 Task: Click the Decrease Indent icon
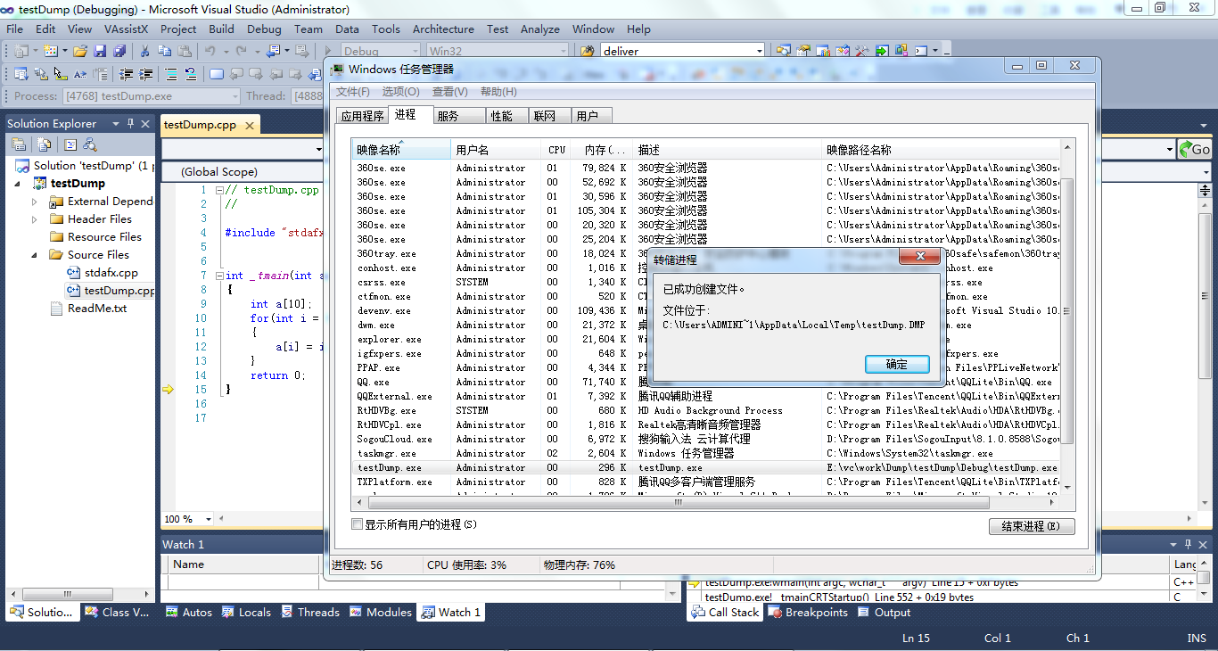click(127, 74)
